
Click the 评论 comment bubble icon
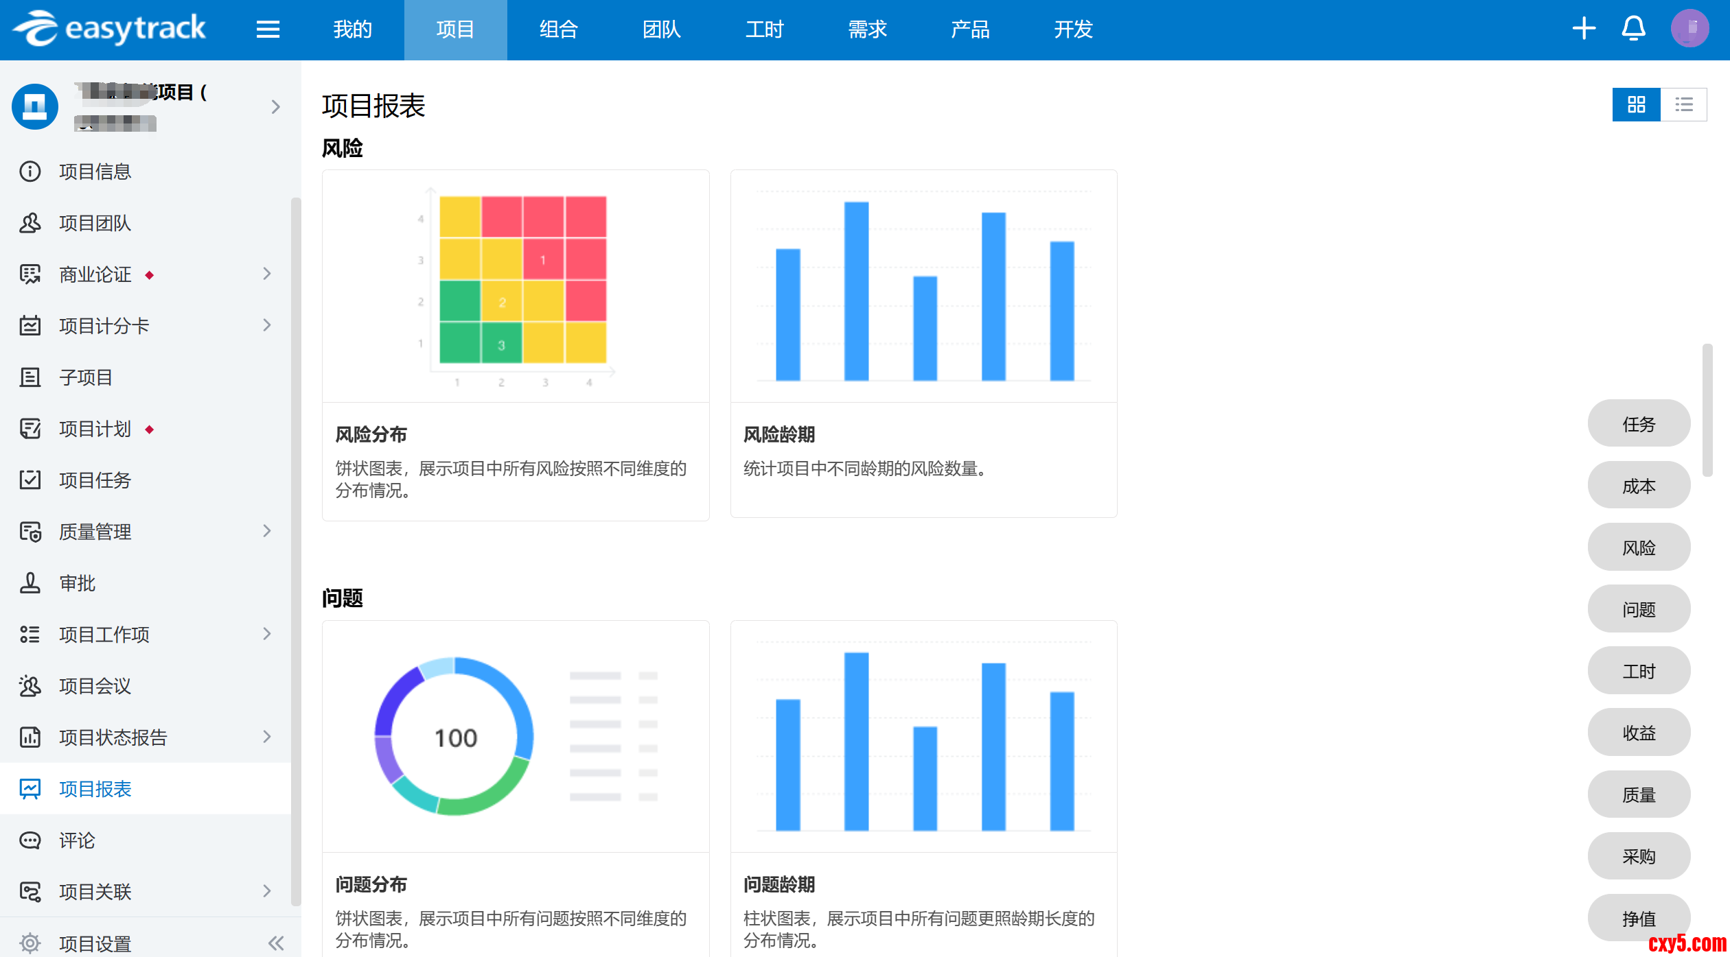click(x=30, y=840)
